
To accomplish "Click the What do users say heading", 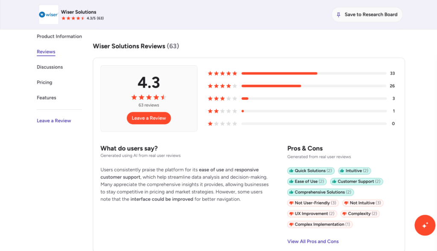I will pos(129,148).
